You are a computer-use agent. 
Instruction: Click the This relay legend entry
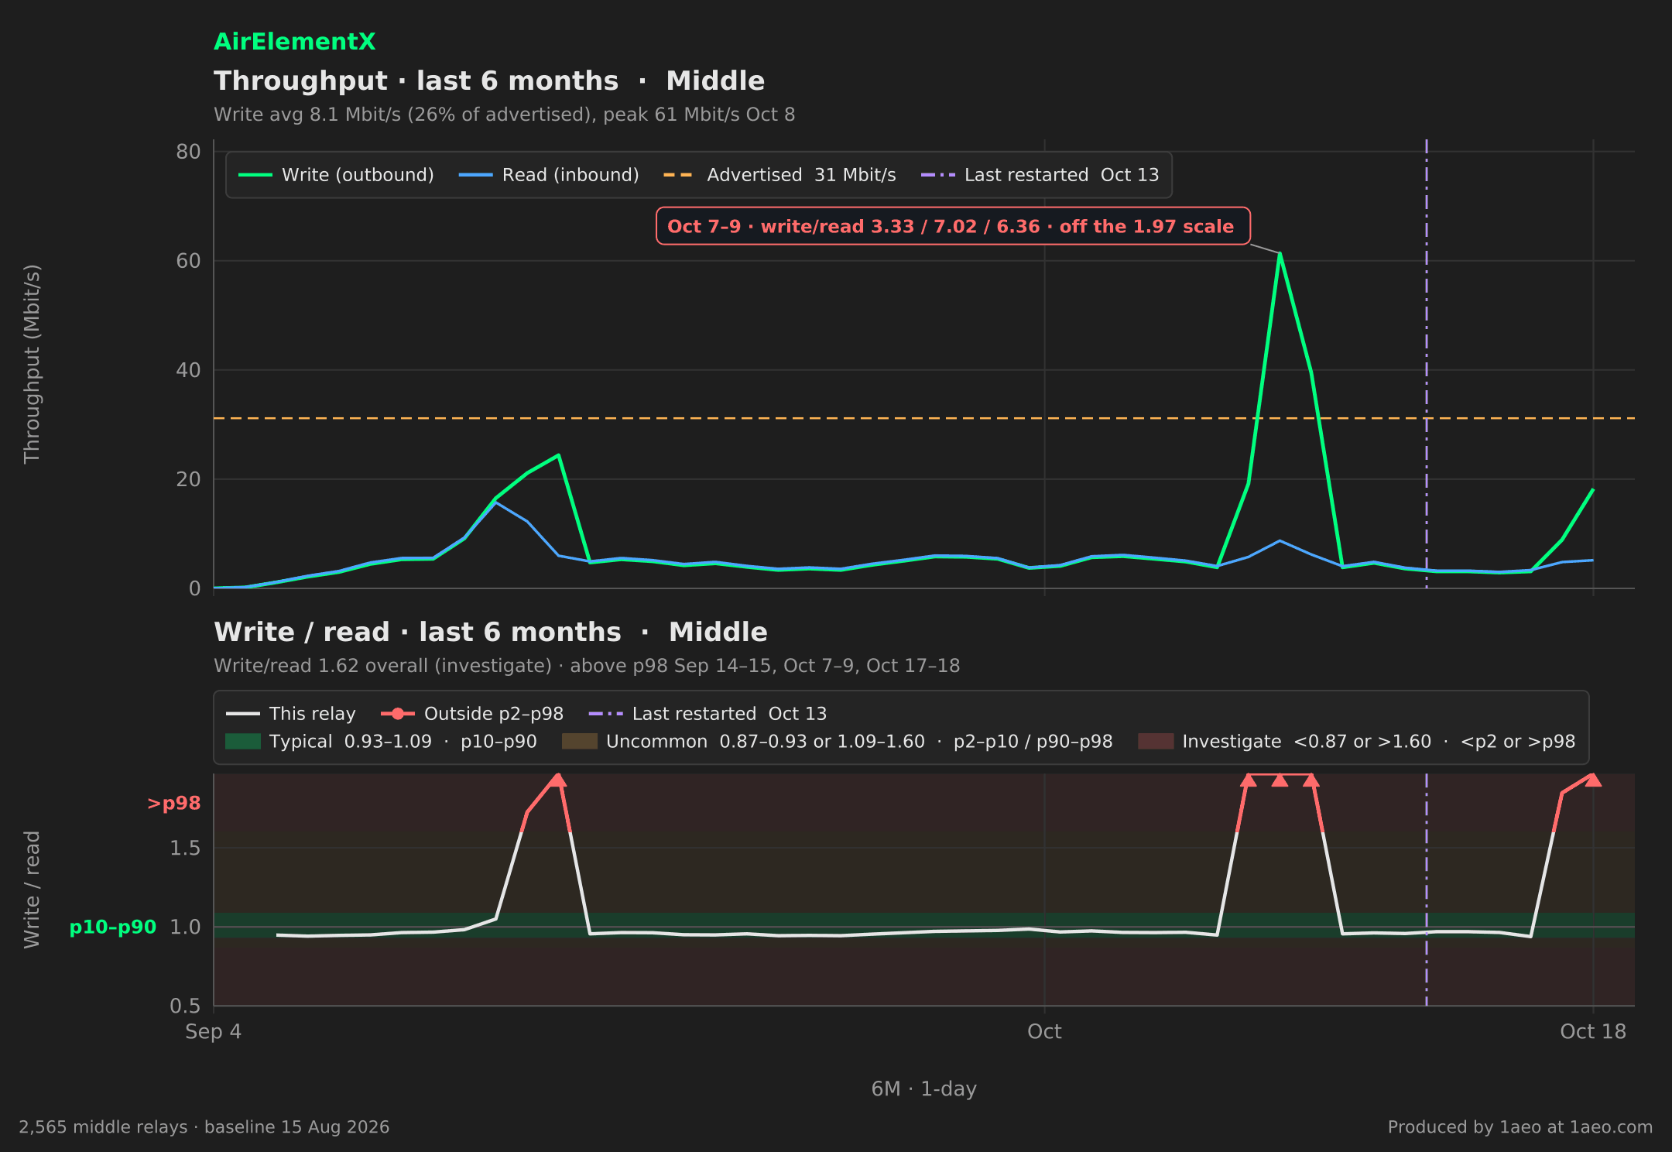(x=291, y=714)
